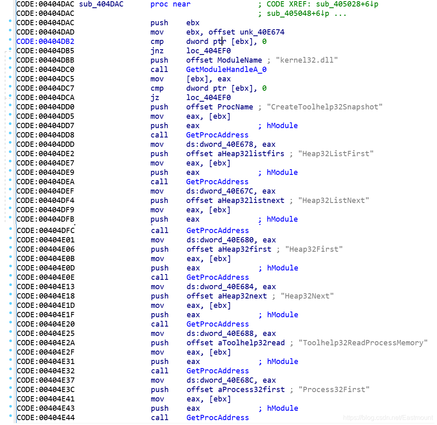Image resolution: width=437 pixels, height=425 pixels.
Task: Click the sub_404DAC procedure name
Action: pos(101,4)
